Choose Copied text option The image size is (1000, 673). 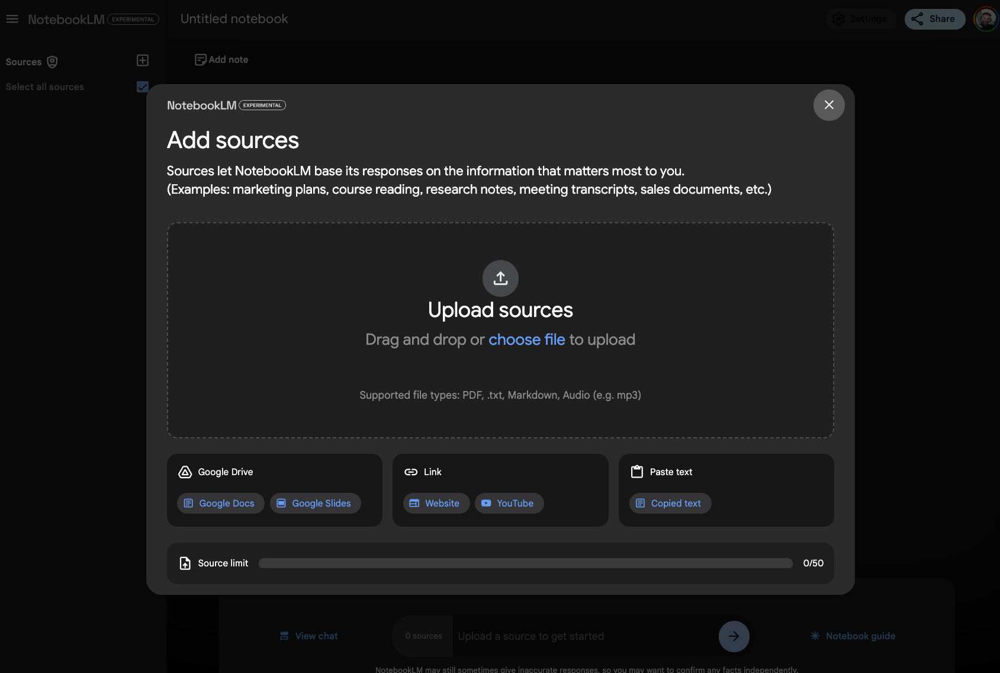670,503
